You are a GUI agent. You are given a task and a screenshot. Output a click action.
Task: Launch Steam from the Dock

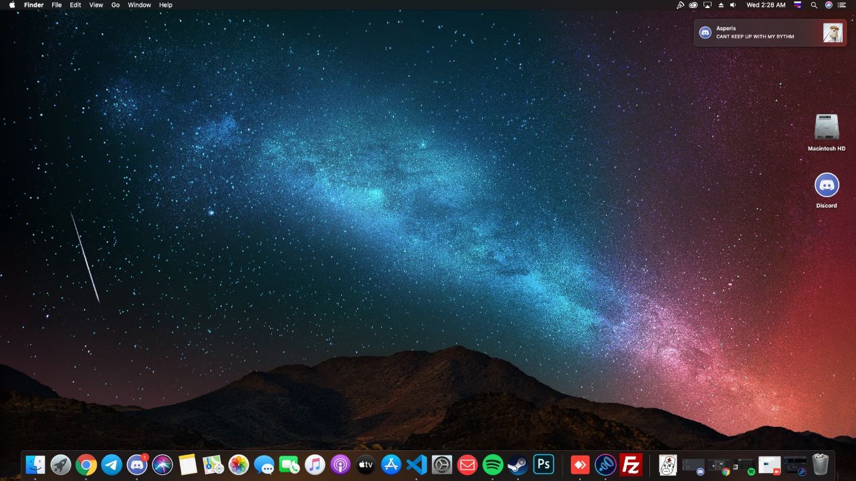click(518, 464)
